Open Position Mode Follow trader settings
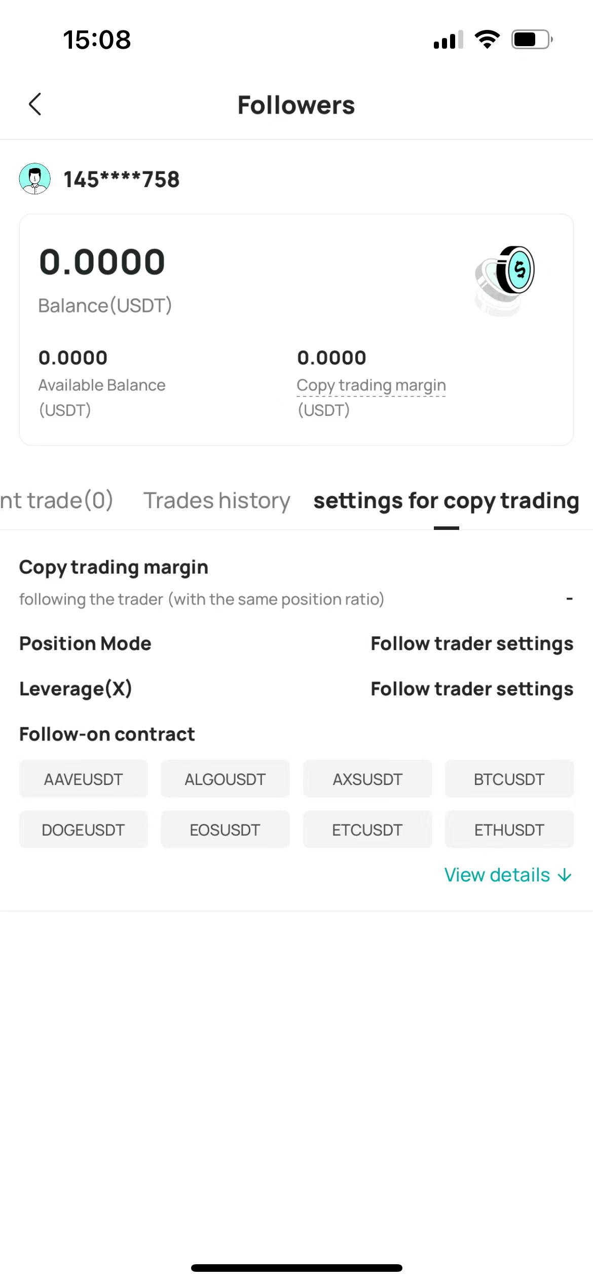The width and height of the screenshot is (593, 1284). pyautogui.click(x=472, y=644)
